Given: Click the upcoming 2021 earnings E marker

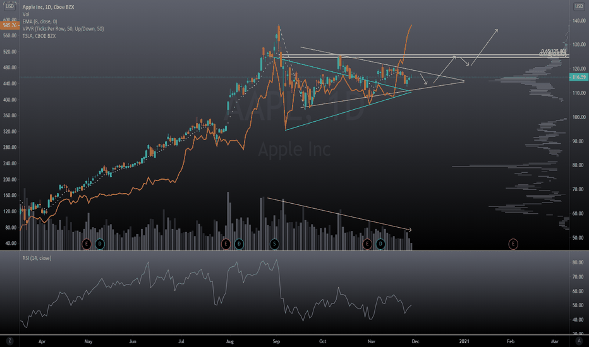Looking at the screenshot, I should pos(513,244).
